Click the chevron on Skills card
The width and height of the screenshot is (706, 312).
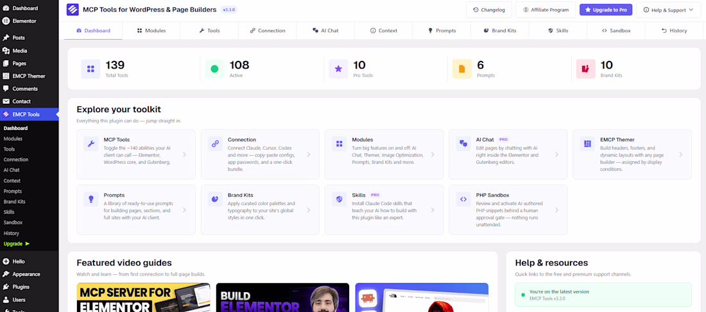point(432,210)
